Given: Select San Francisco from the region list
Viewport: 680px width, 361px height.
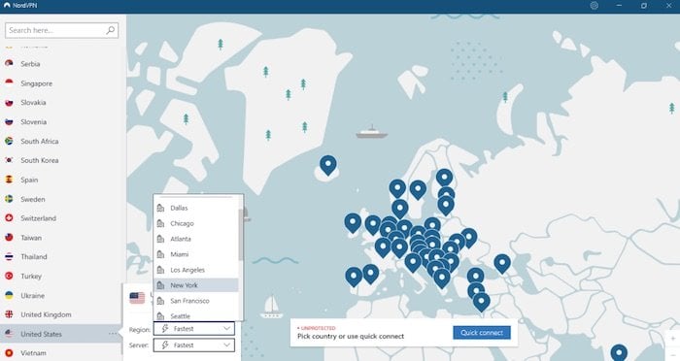Looking at the screenshot, I should pyautogui.click(x=196, y=301).
